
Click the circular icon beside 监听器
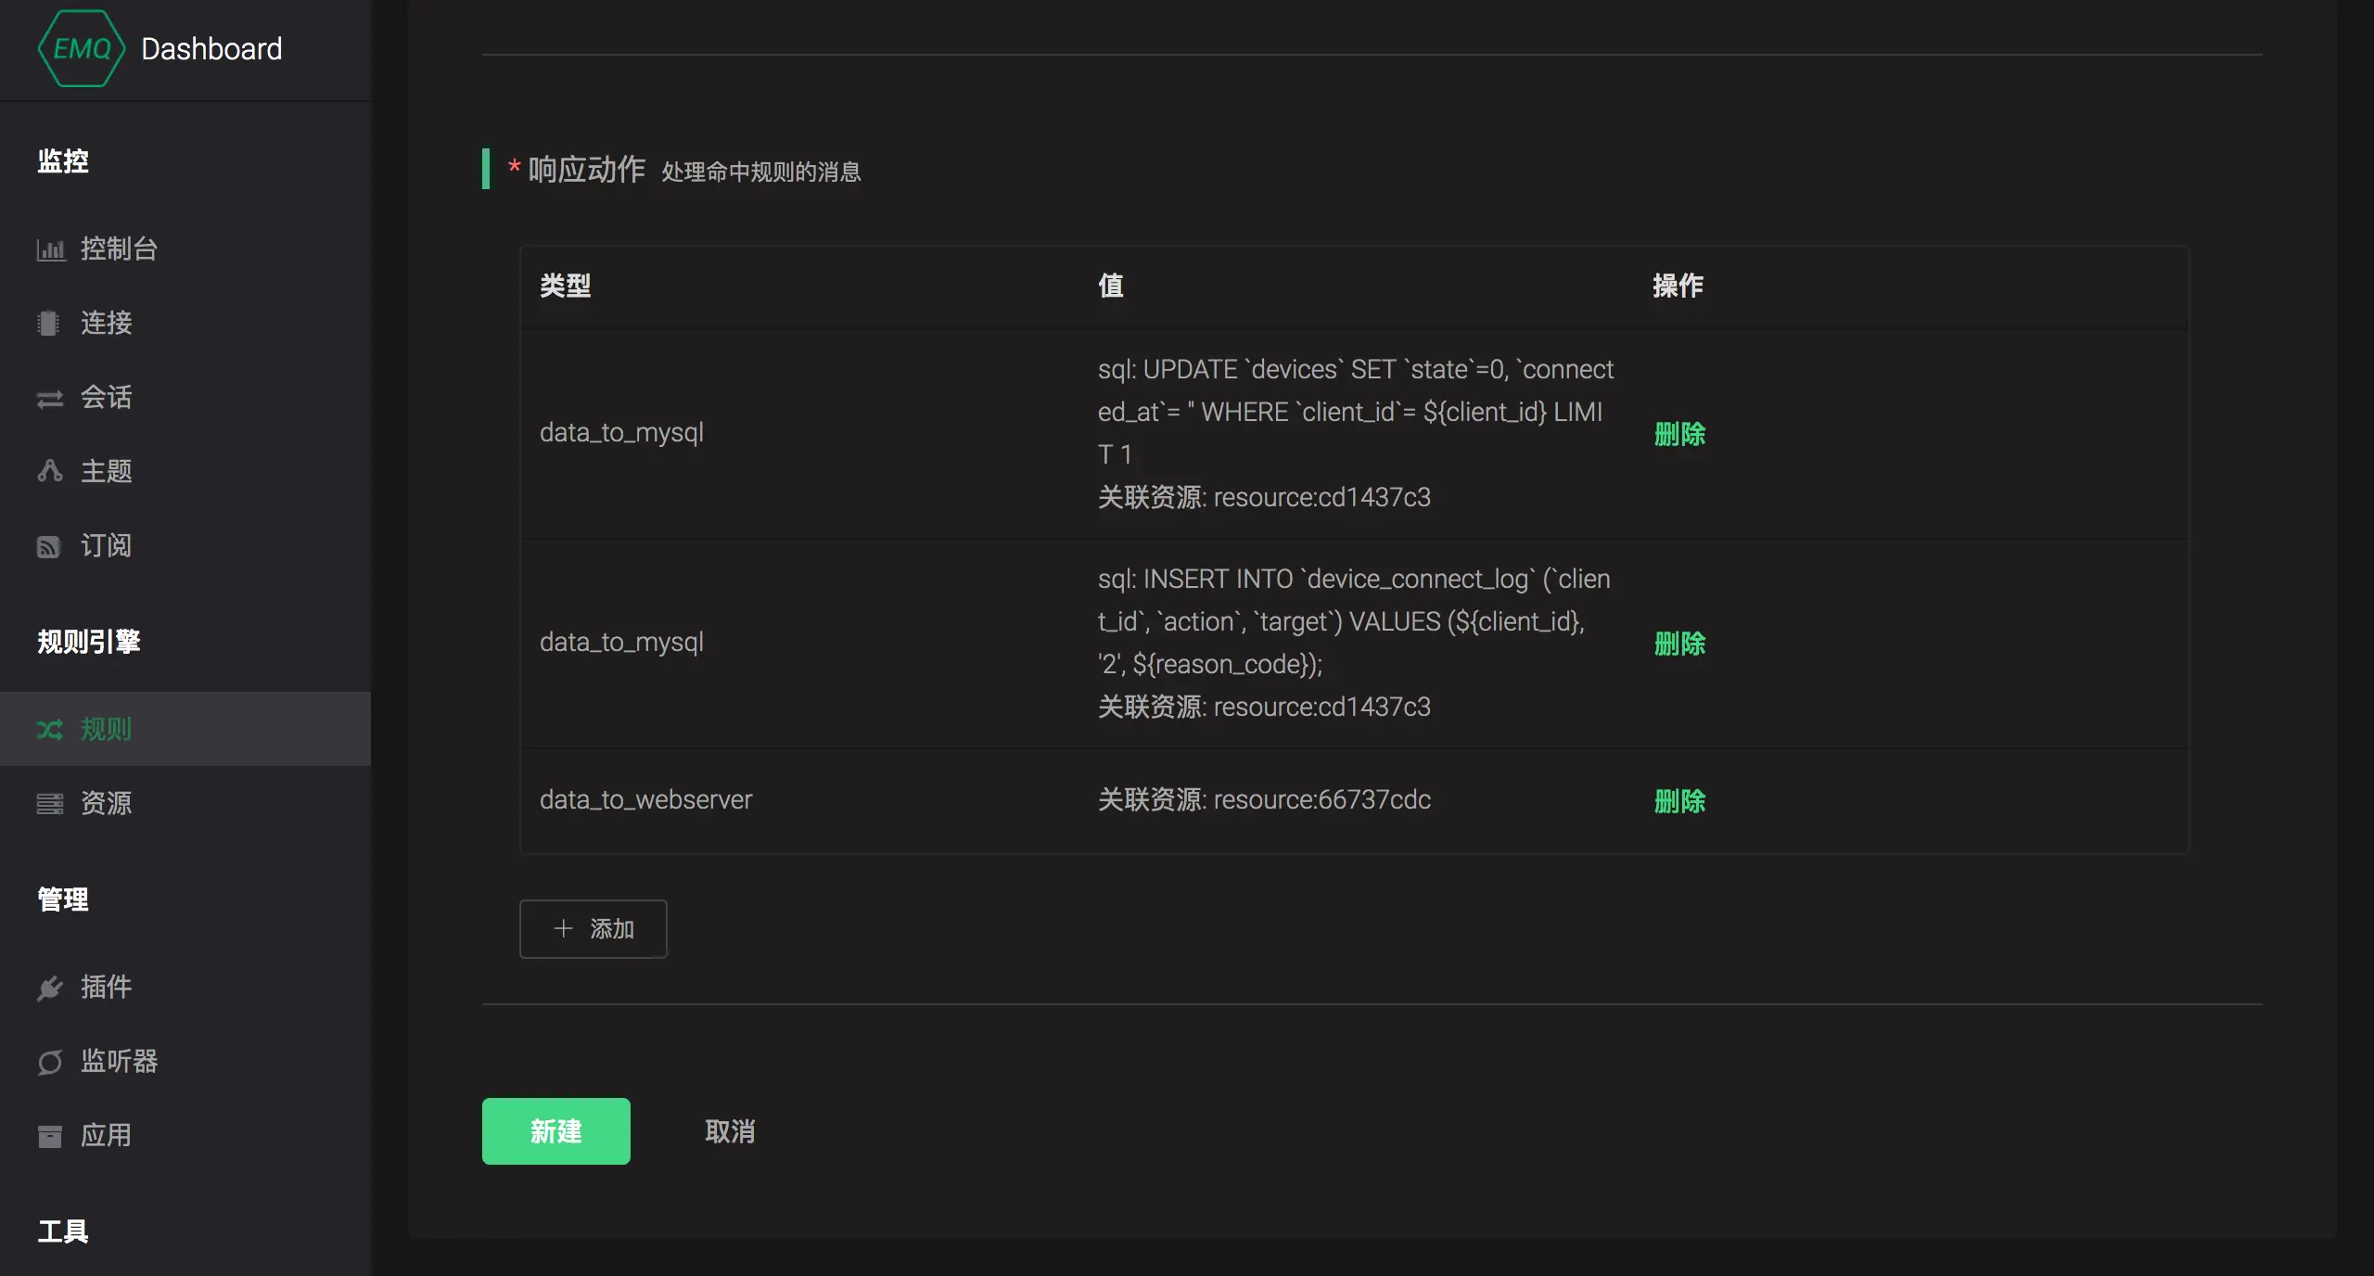(x=50, y=1062)
